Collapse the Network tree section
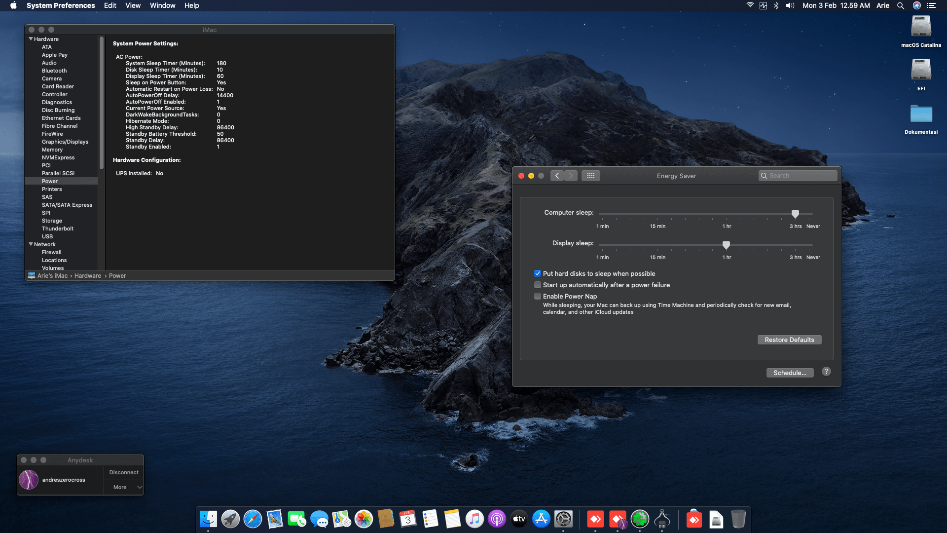Image resolution: width=947 pixels, height=533 pixels. tap(31, 244)
